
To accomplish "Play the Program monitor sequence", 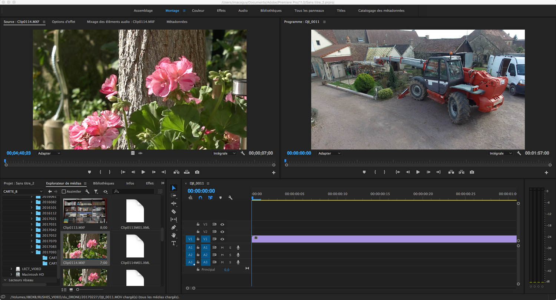I will click(418, 172).
